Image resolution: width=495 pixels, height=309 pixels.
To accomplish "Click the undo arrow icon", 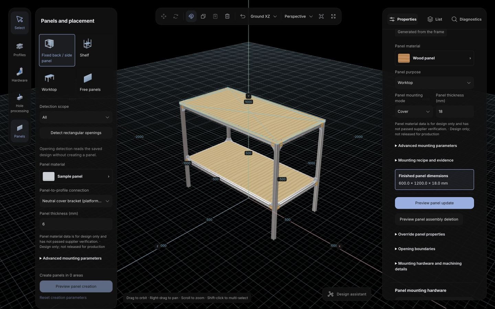I will coord(243,16).
